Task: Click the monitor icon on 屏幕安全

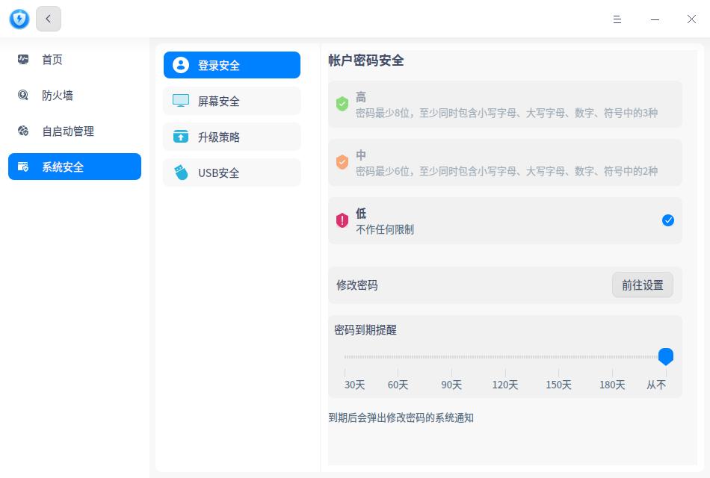Action: (181, 101)
